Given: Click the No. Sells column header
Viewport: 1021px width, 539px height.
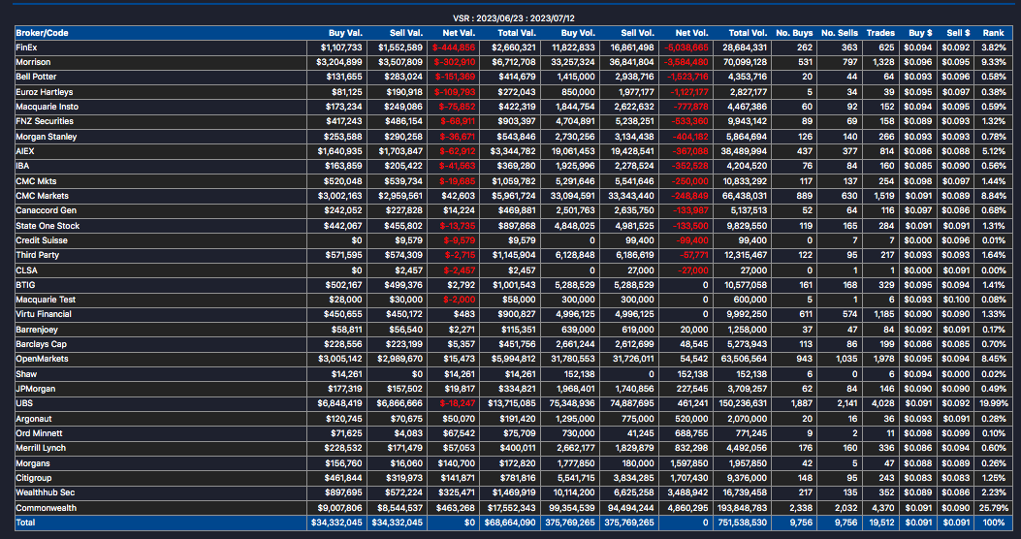Looking at the screenshot, I should tap(840, 33).
